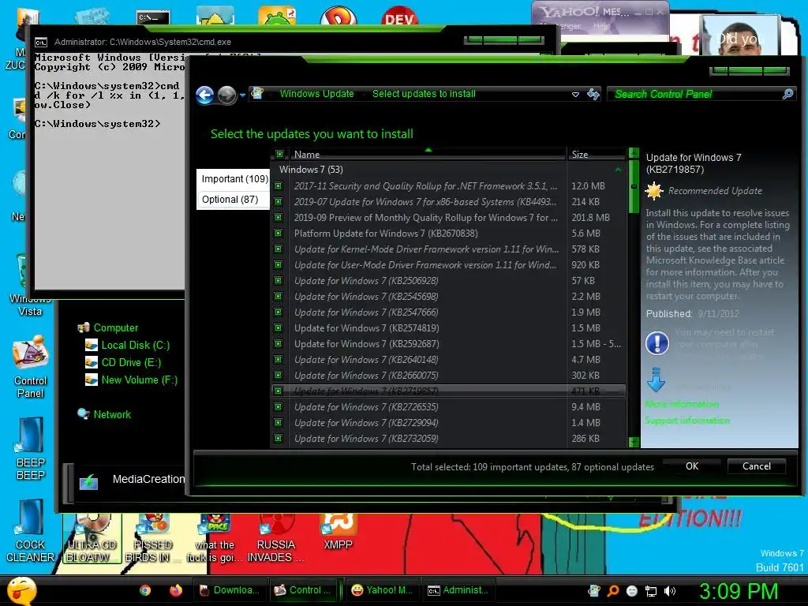
Task: Toggle the select-all checkbox in Name header
Action: [x=279, y=154]
